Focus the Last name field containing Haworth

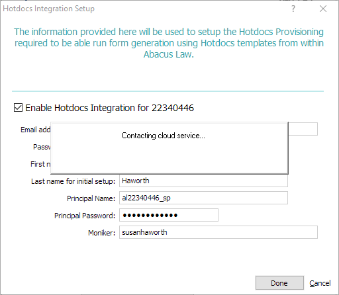tap(203, 181)
